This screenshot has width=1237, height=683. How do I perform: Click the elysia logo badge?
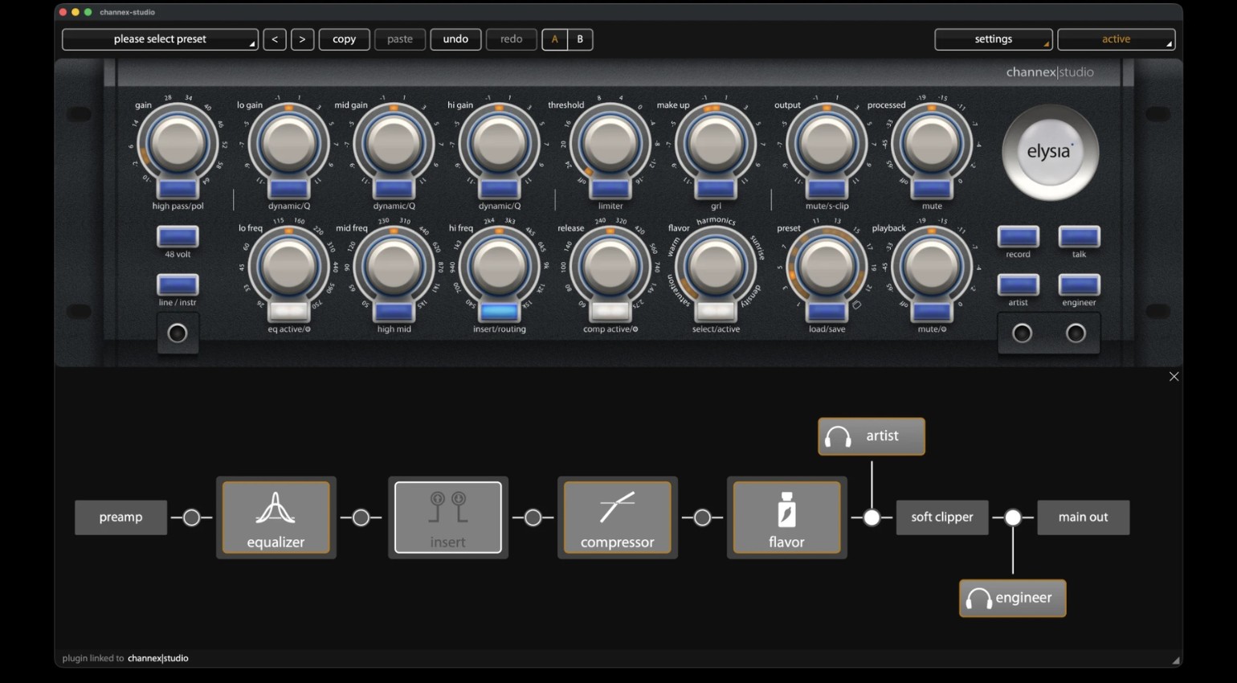click(1049, 152)
